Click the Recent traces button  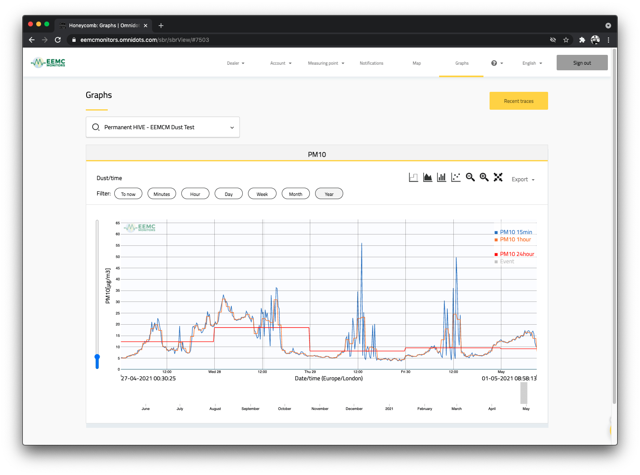518,101
